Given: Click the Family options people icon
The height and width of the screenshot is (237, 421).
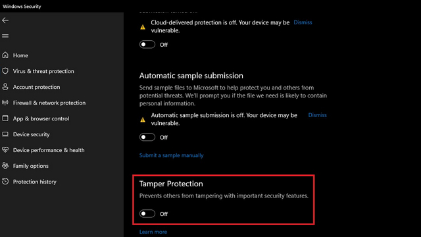Looking at the screenshot, I should [5, 165].
